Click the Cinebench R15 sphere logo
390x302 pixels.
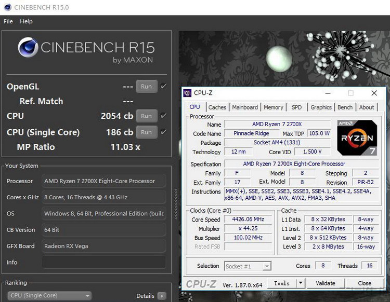[x=28, y=47]
